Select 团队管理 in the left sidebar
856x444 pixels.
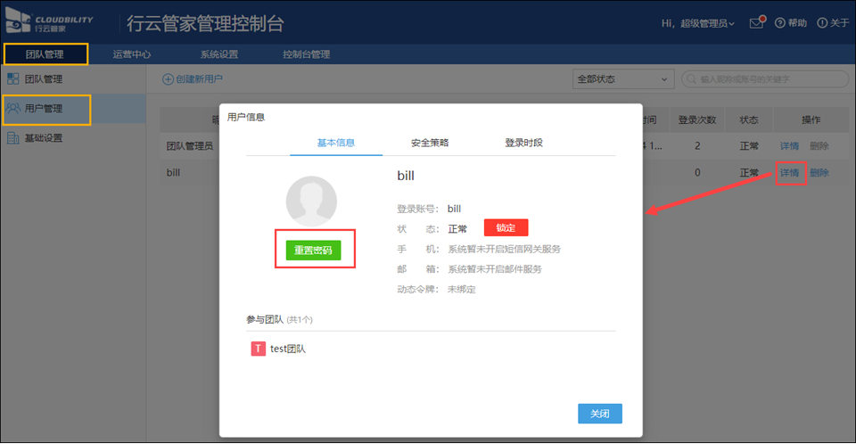[43, 78]
